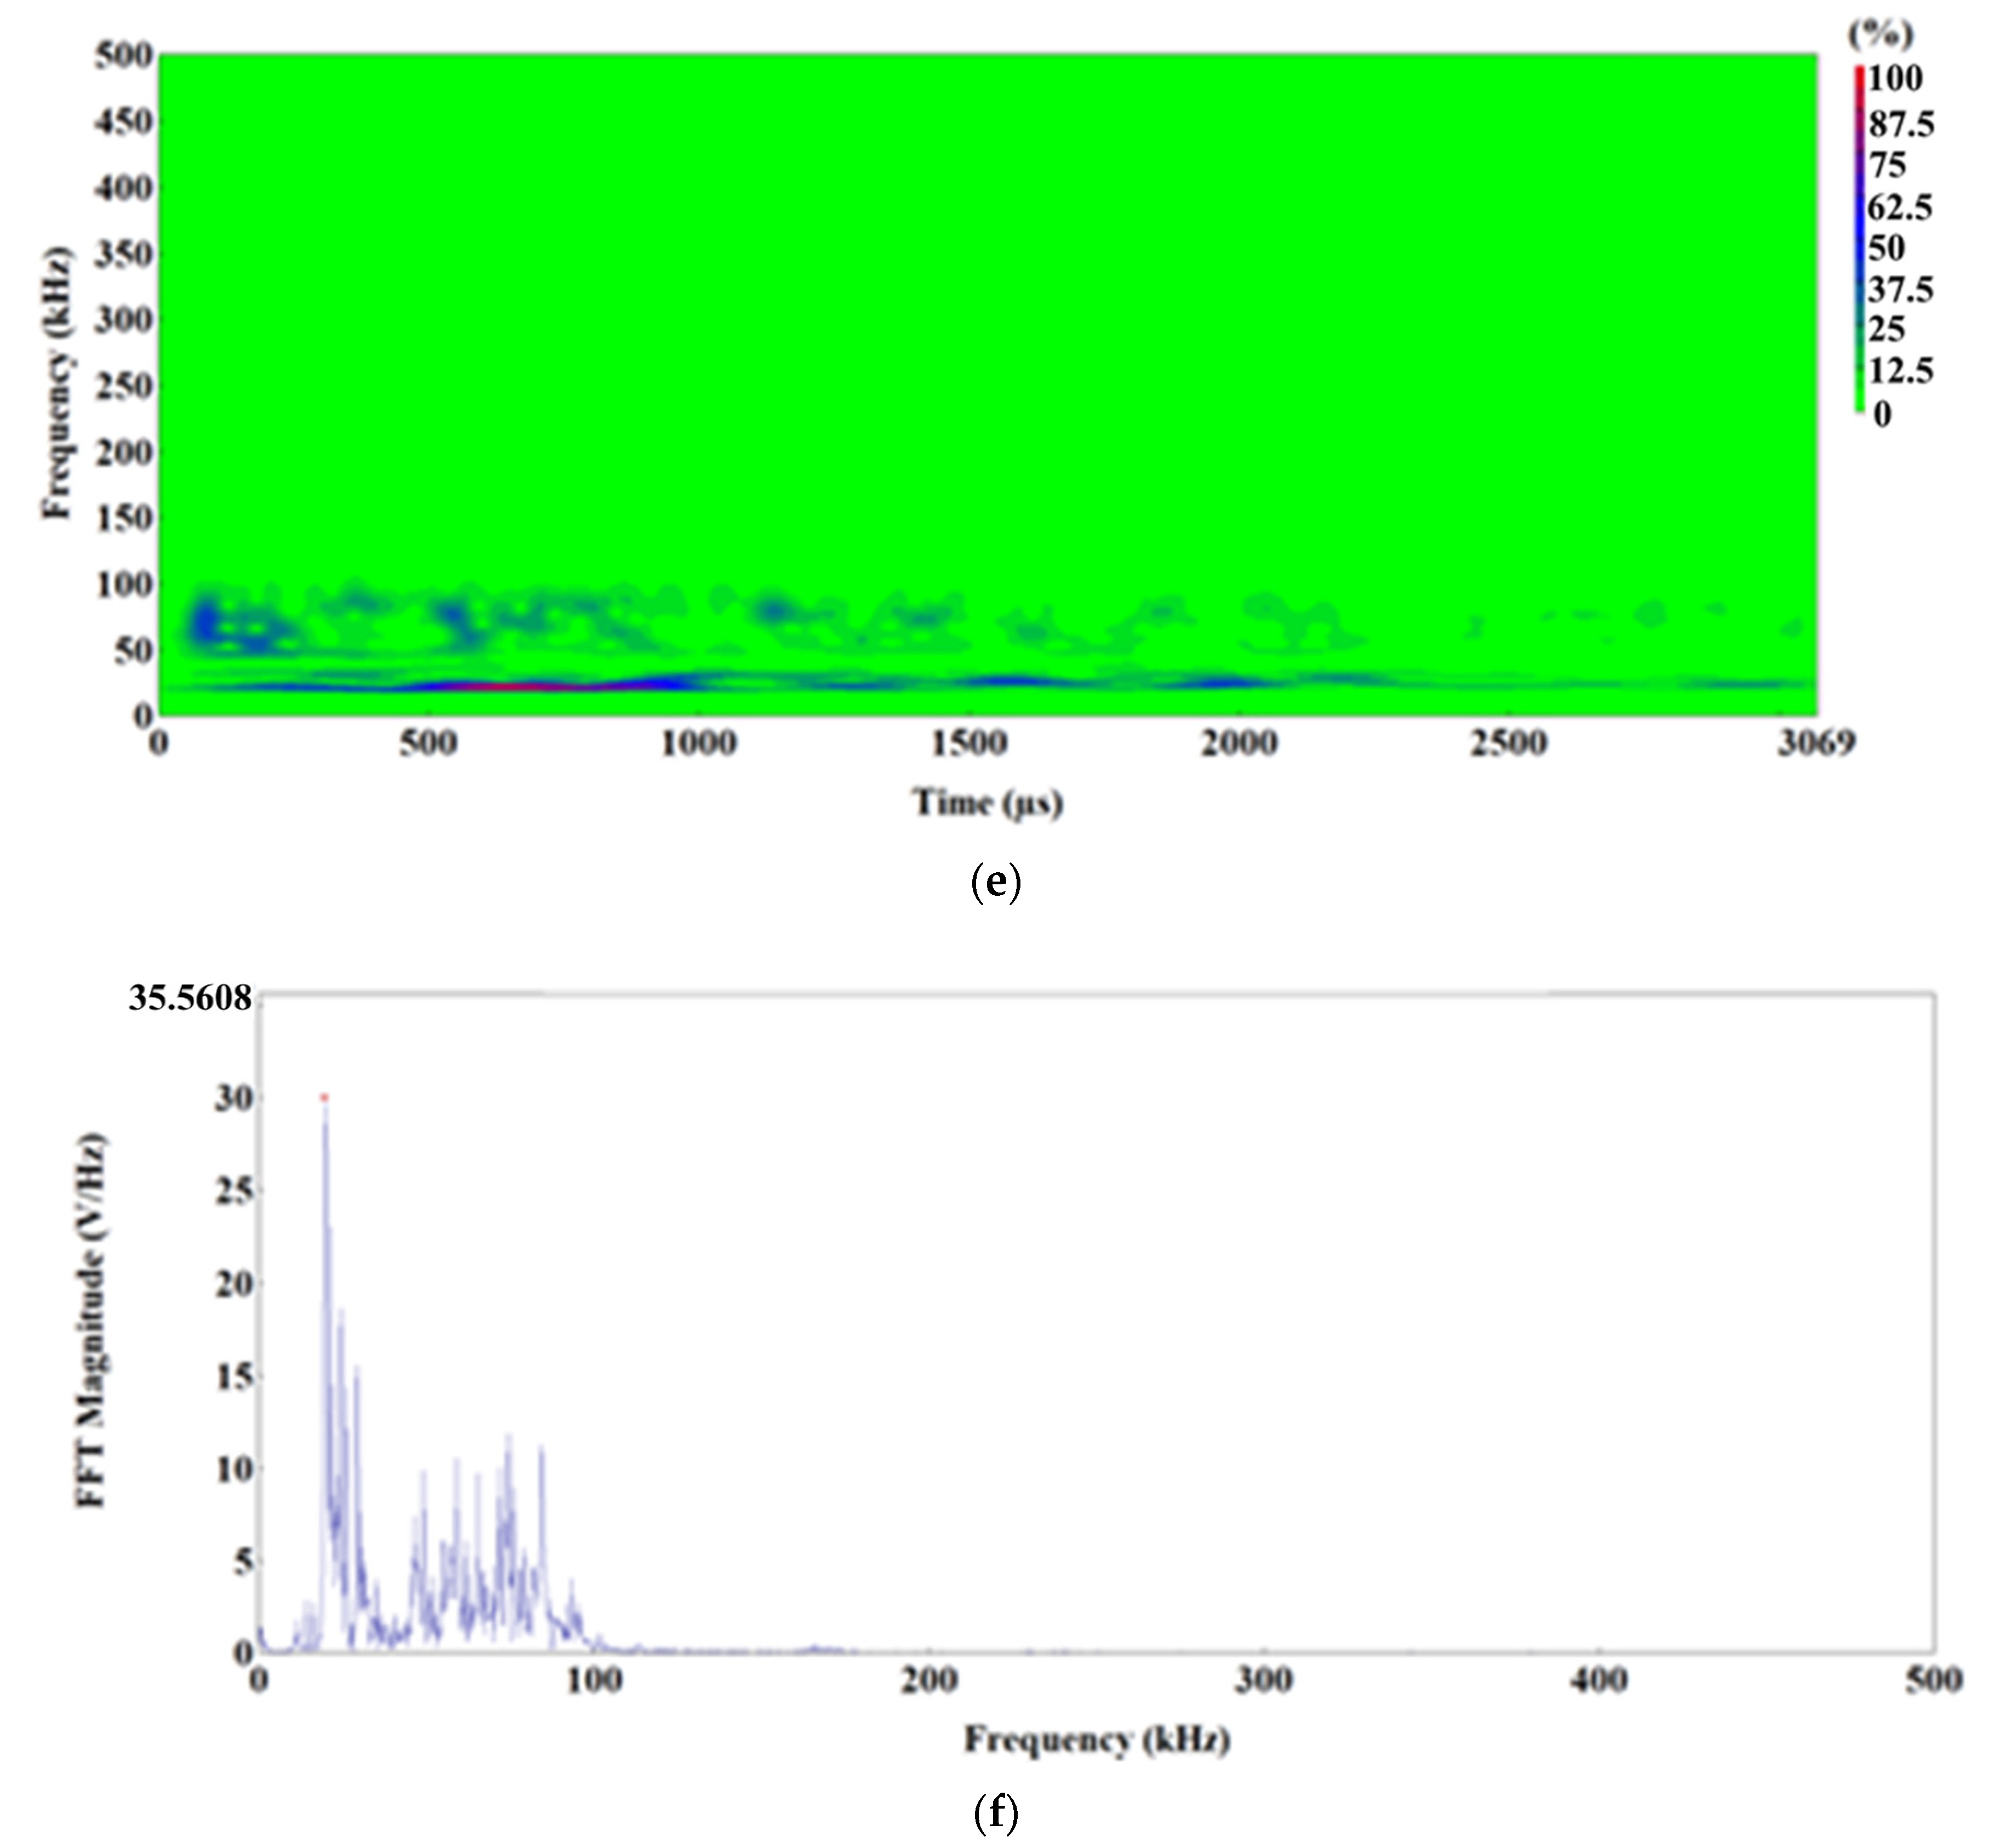
Task: Click the '62.5' label on color scale
Action: 1899,207
